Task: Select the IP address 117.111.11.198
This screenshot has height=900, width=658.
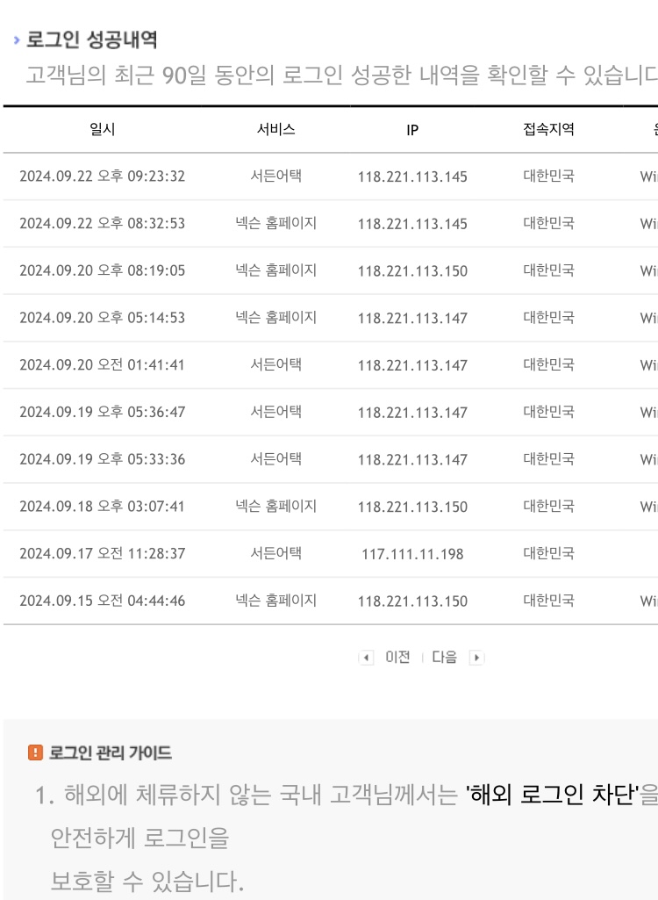Action: pyautogui.click(x=412, y=554)
